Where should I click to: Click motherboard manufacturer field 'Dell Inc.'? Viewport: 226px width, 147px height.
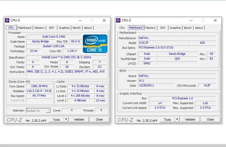[x=177, y=38]
